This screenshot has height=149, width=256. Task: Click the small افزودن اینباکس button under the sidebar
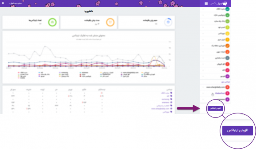click(x=215, y=108)
